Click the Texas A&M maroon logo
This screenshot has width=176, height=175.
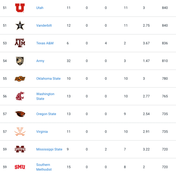[20, 43]
